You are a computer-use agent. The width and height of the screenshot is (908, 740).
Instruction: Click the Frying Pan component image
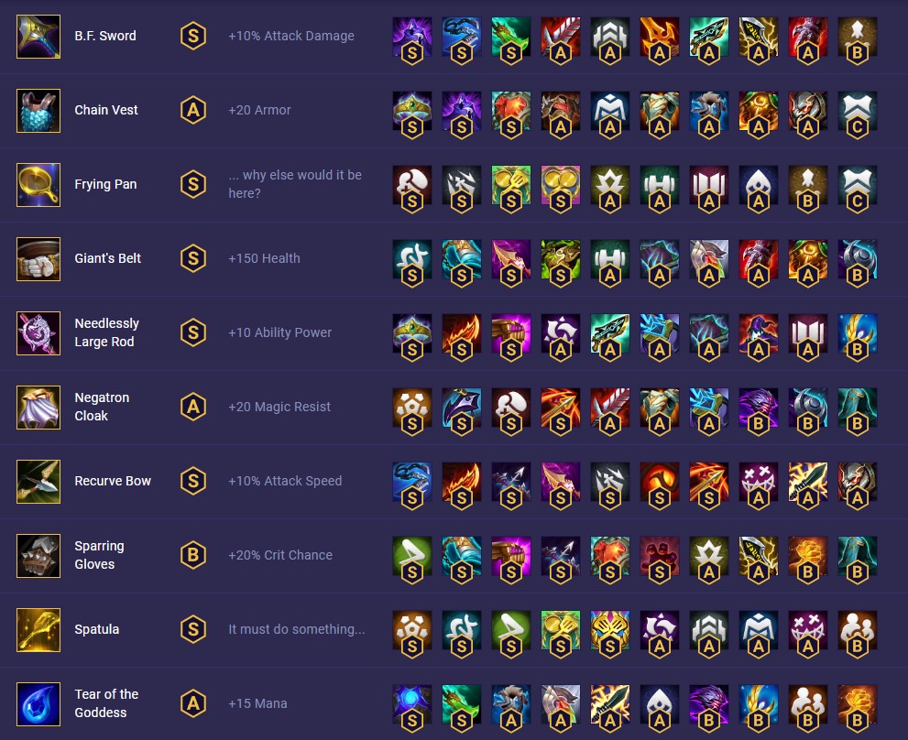38,184
